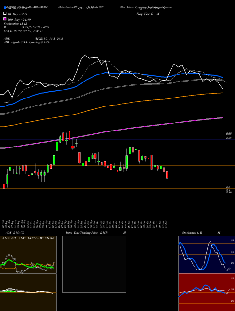Click the white 50 Day legend swatch
The image size is (235, 311).
5,14
